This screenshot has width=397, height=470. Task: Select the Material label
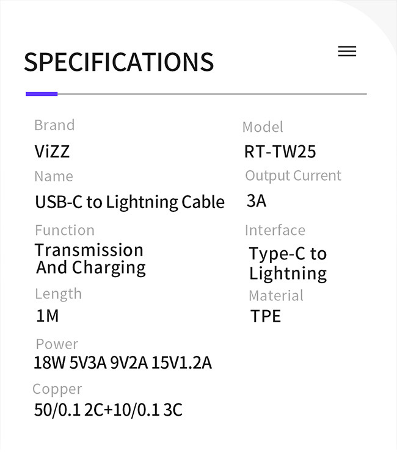tap(276, 295)
